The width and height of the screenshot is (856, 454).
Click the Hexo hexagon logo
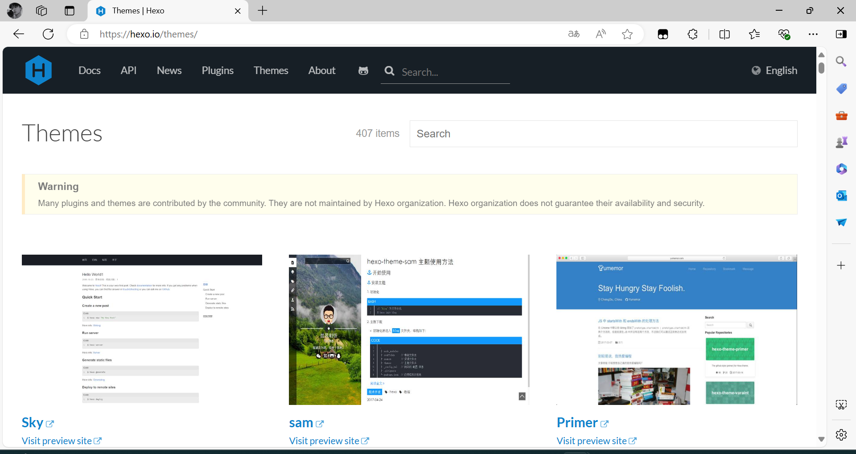(39, 70)
